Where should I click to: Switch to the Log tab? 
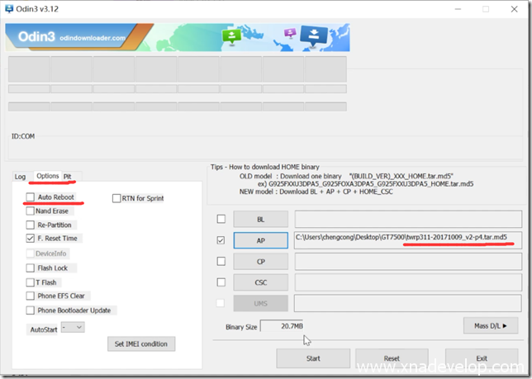[x=20, y=177]
